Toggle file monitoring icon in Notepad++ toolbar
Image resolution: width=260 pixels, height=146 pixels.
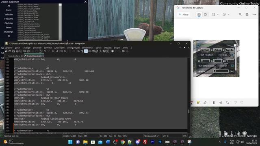pyautogui.click(x=108, y=51)
